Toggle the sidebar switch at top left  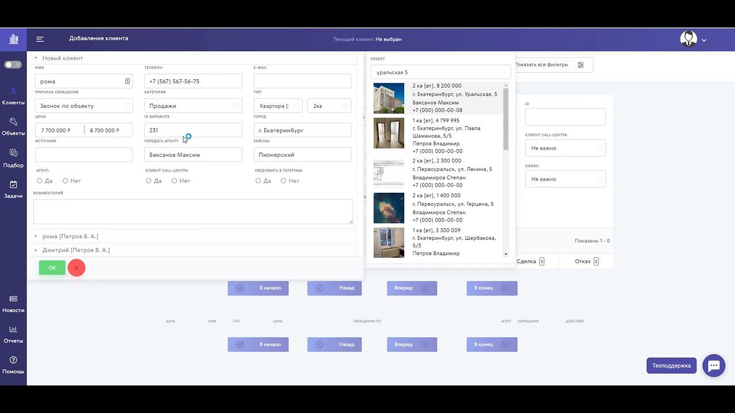[13, 65]
